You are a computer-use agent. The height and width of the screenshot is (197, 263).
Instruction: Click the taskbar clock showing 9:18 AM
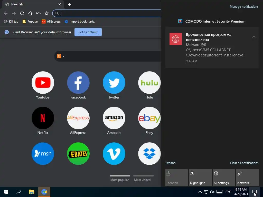click(241, 192)
